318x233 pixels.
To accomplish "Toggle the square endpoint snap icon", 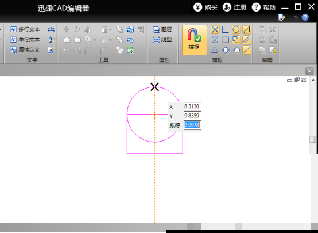I will (x=226, y=40).
